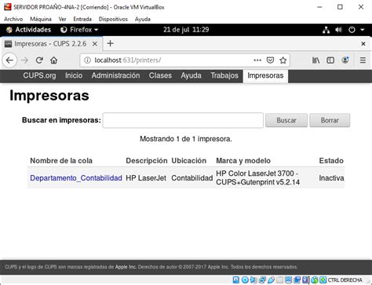Show site information icon in address bar

(x=87, y=60)
